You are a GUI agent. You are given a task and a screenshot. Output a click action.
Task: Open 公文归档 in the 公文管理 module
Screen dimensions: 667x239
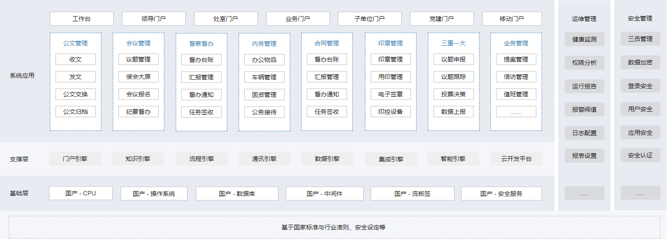75,112
